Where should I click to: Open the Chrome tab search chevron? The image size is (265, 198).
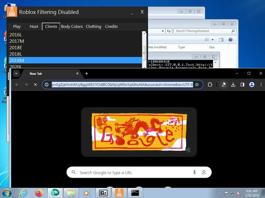[16, 73]
